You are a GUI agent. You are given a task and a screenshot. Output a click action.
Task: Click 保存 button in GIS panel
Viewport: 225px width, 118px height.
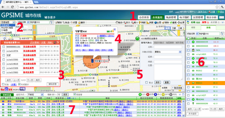click(x=157, y=82)
